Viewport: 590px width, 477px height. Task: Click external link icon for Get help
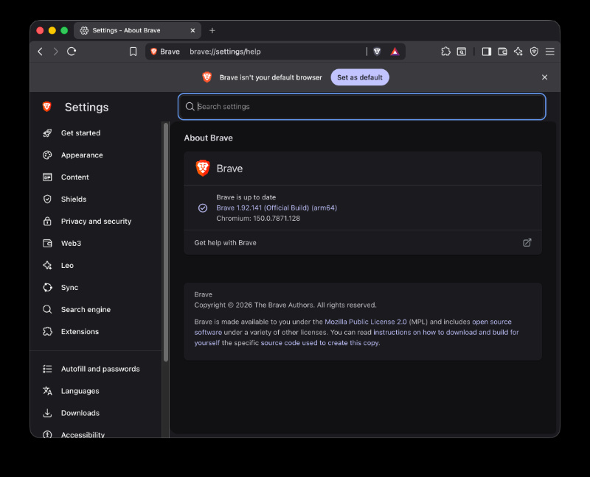pyautogui.click(x=527, y=243)
